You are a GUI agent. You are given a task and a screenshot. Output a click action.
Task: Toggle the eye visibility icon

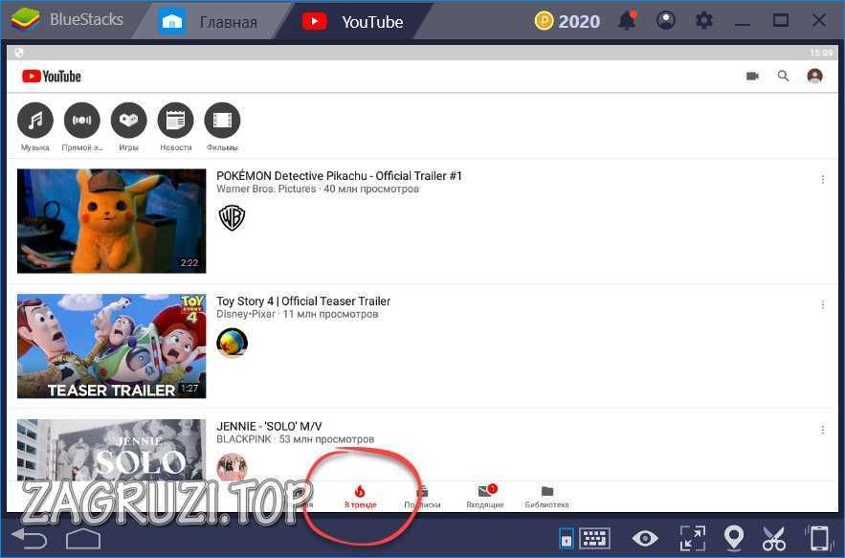pos(645,538)
